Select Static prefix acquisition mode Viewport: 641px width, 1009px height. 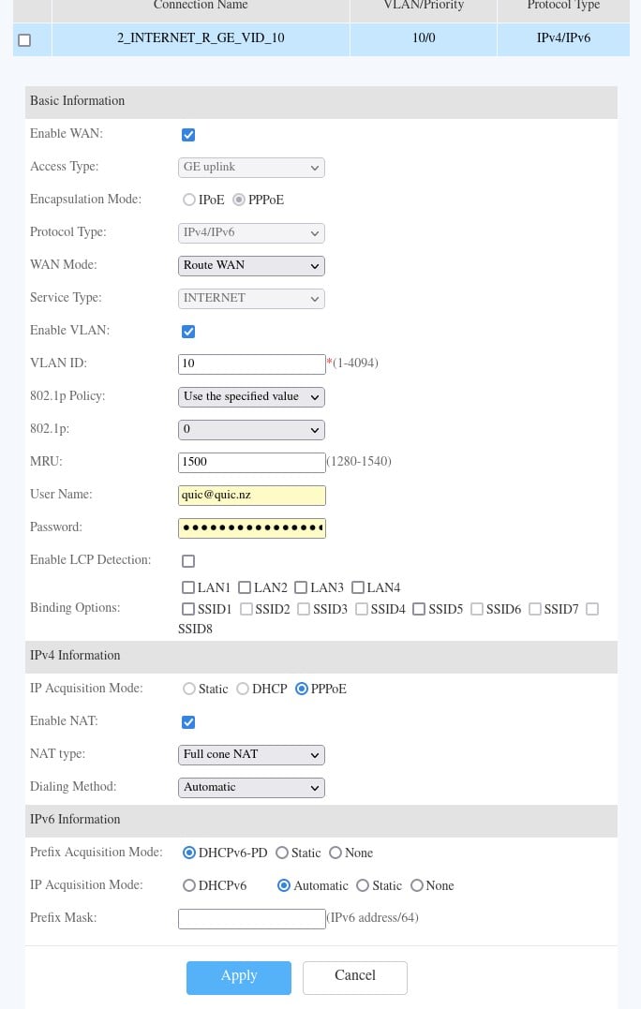pos(282,853)
